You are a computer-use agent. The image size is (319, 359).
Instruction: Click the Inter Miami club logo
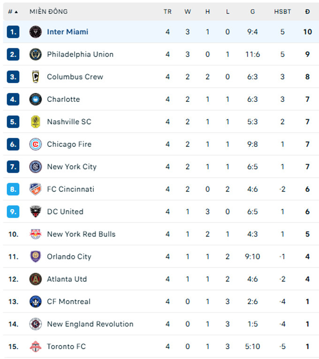pyautogui.click(x=36, y=32)
